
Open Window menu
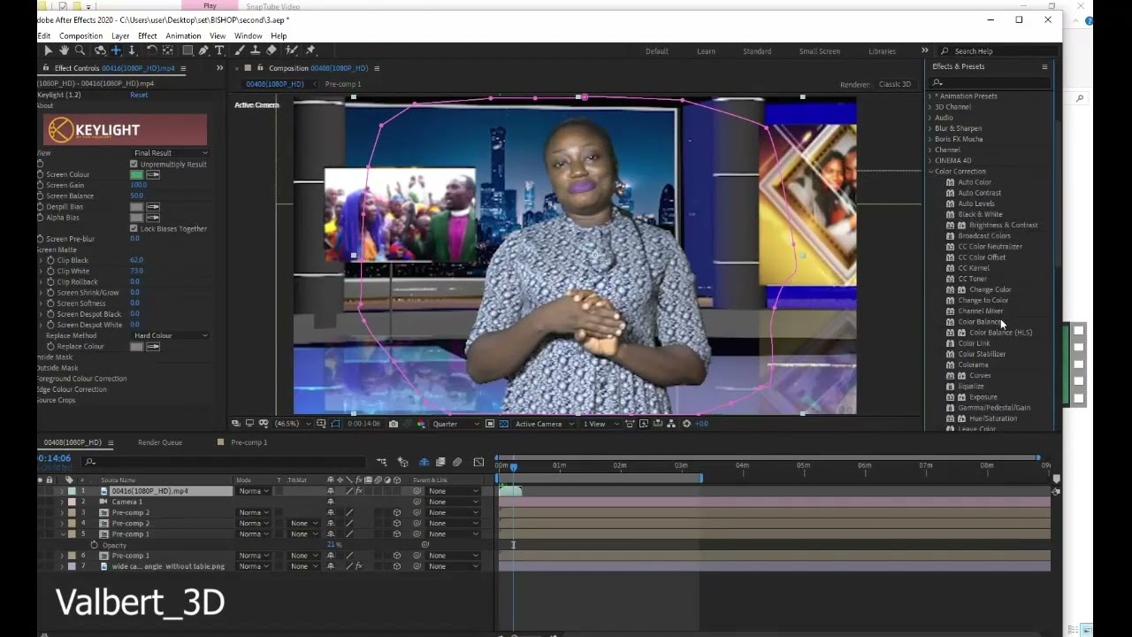click(249, 36)
